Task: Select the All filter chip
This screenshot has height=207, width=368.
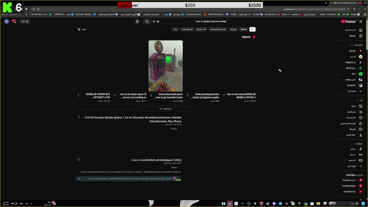Action: 252,29
